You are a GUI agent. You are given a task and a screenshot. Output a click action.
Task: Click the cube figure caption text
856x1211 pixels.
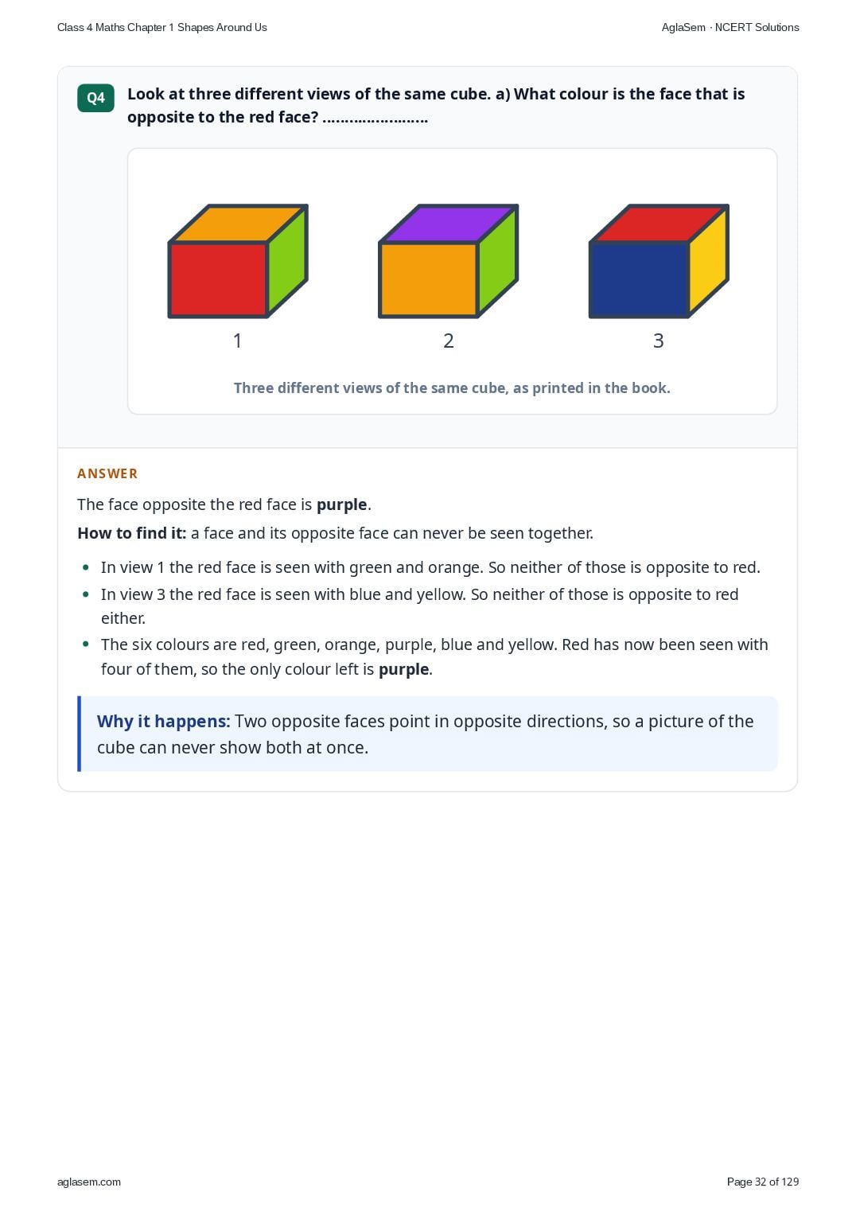click(452, 387)
